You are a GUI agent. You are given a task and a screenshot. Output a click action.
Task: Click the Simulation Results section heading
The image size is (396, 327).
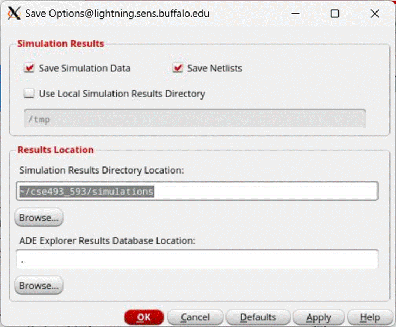[60, 44]
